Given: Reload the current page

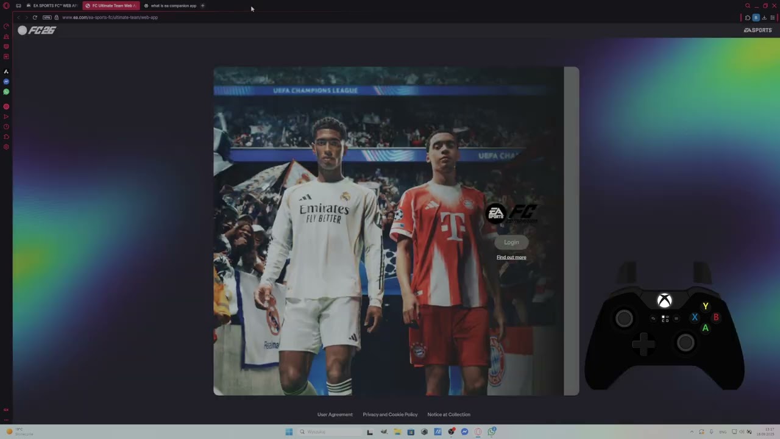Looking at the screenshot, I should [x=35, y=17].
